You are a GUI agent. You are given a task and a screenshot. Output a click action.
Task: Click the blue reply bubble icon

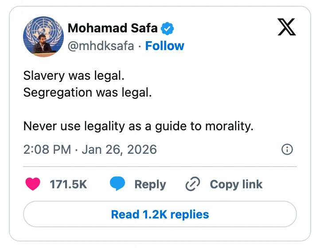[117, 184]
